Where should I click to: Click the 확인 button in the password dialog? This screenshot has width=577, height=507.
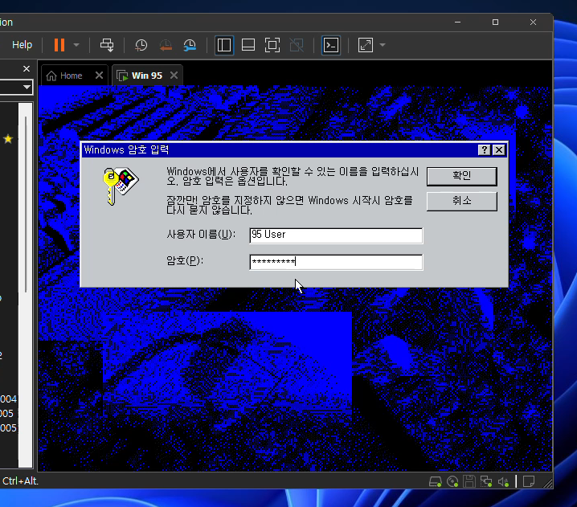click(462, 176)
